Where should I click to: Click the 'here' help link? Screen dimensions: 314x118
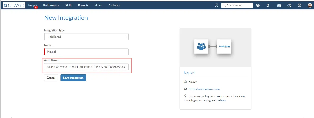tap(223, 100)
